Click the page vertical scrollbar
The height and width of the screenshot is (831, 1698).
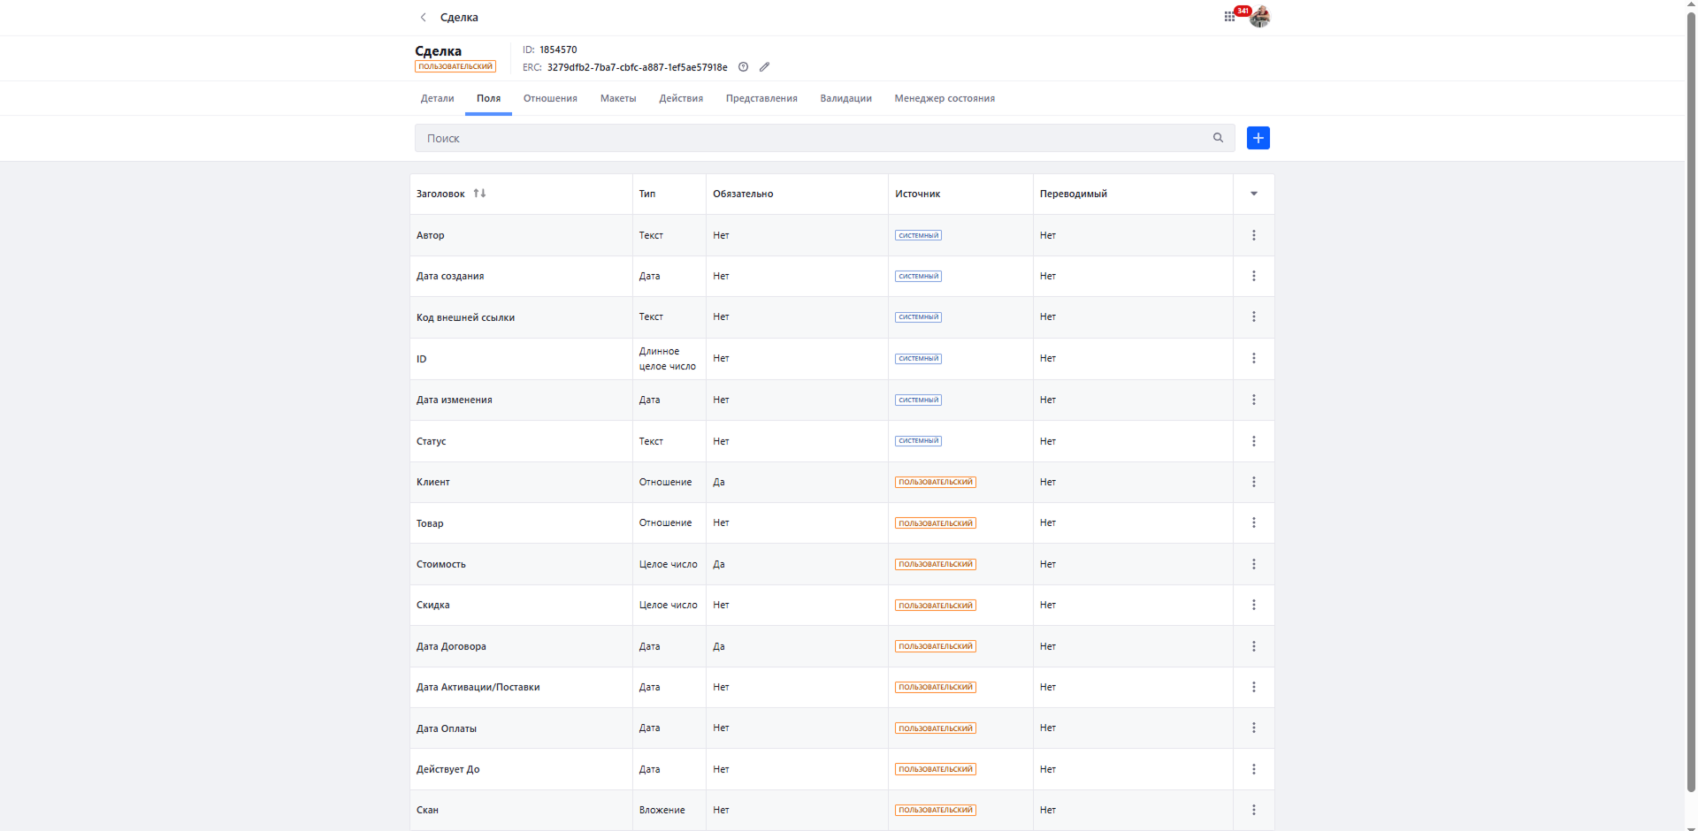click(x=1691, y=398)
